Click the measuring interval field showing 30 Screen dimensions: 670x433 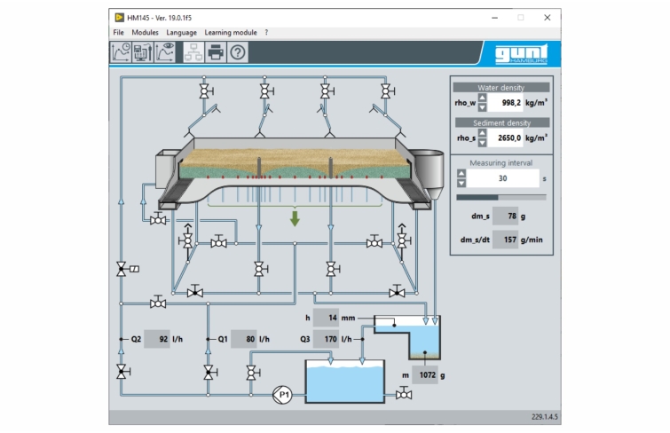tap(502, 178)
